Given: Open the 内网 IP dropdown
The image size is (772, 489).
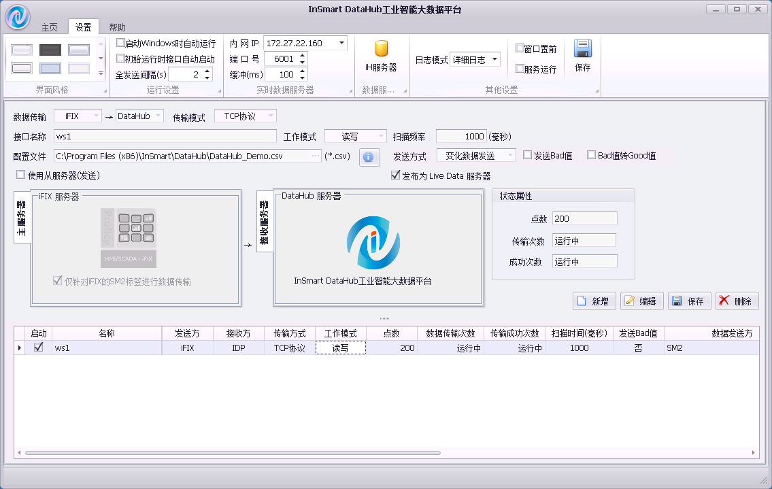Looking at the screenshot, I should 341,43.
